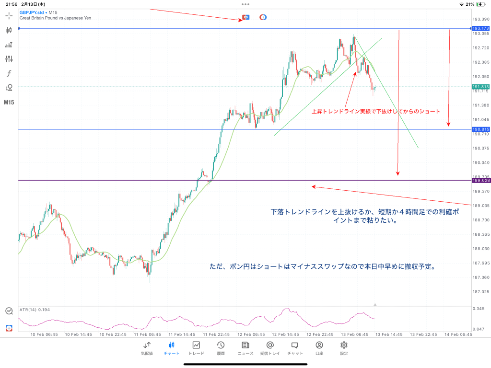Select the crosshair tool in left sidebar

pyautogui.click(x=9, y=15)
